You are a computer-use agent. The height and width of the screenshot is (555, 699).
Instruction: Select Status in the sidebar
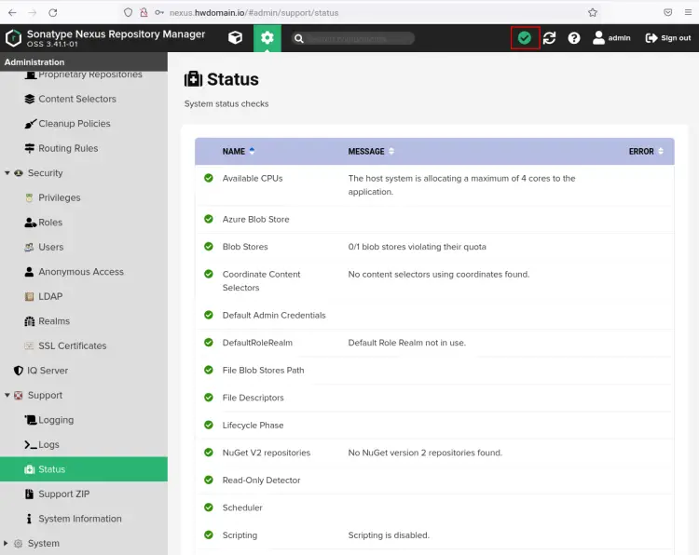pyautogui.click(x=84, y=469)
